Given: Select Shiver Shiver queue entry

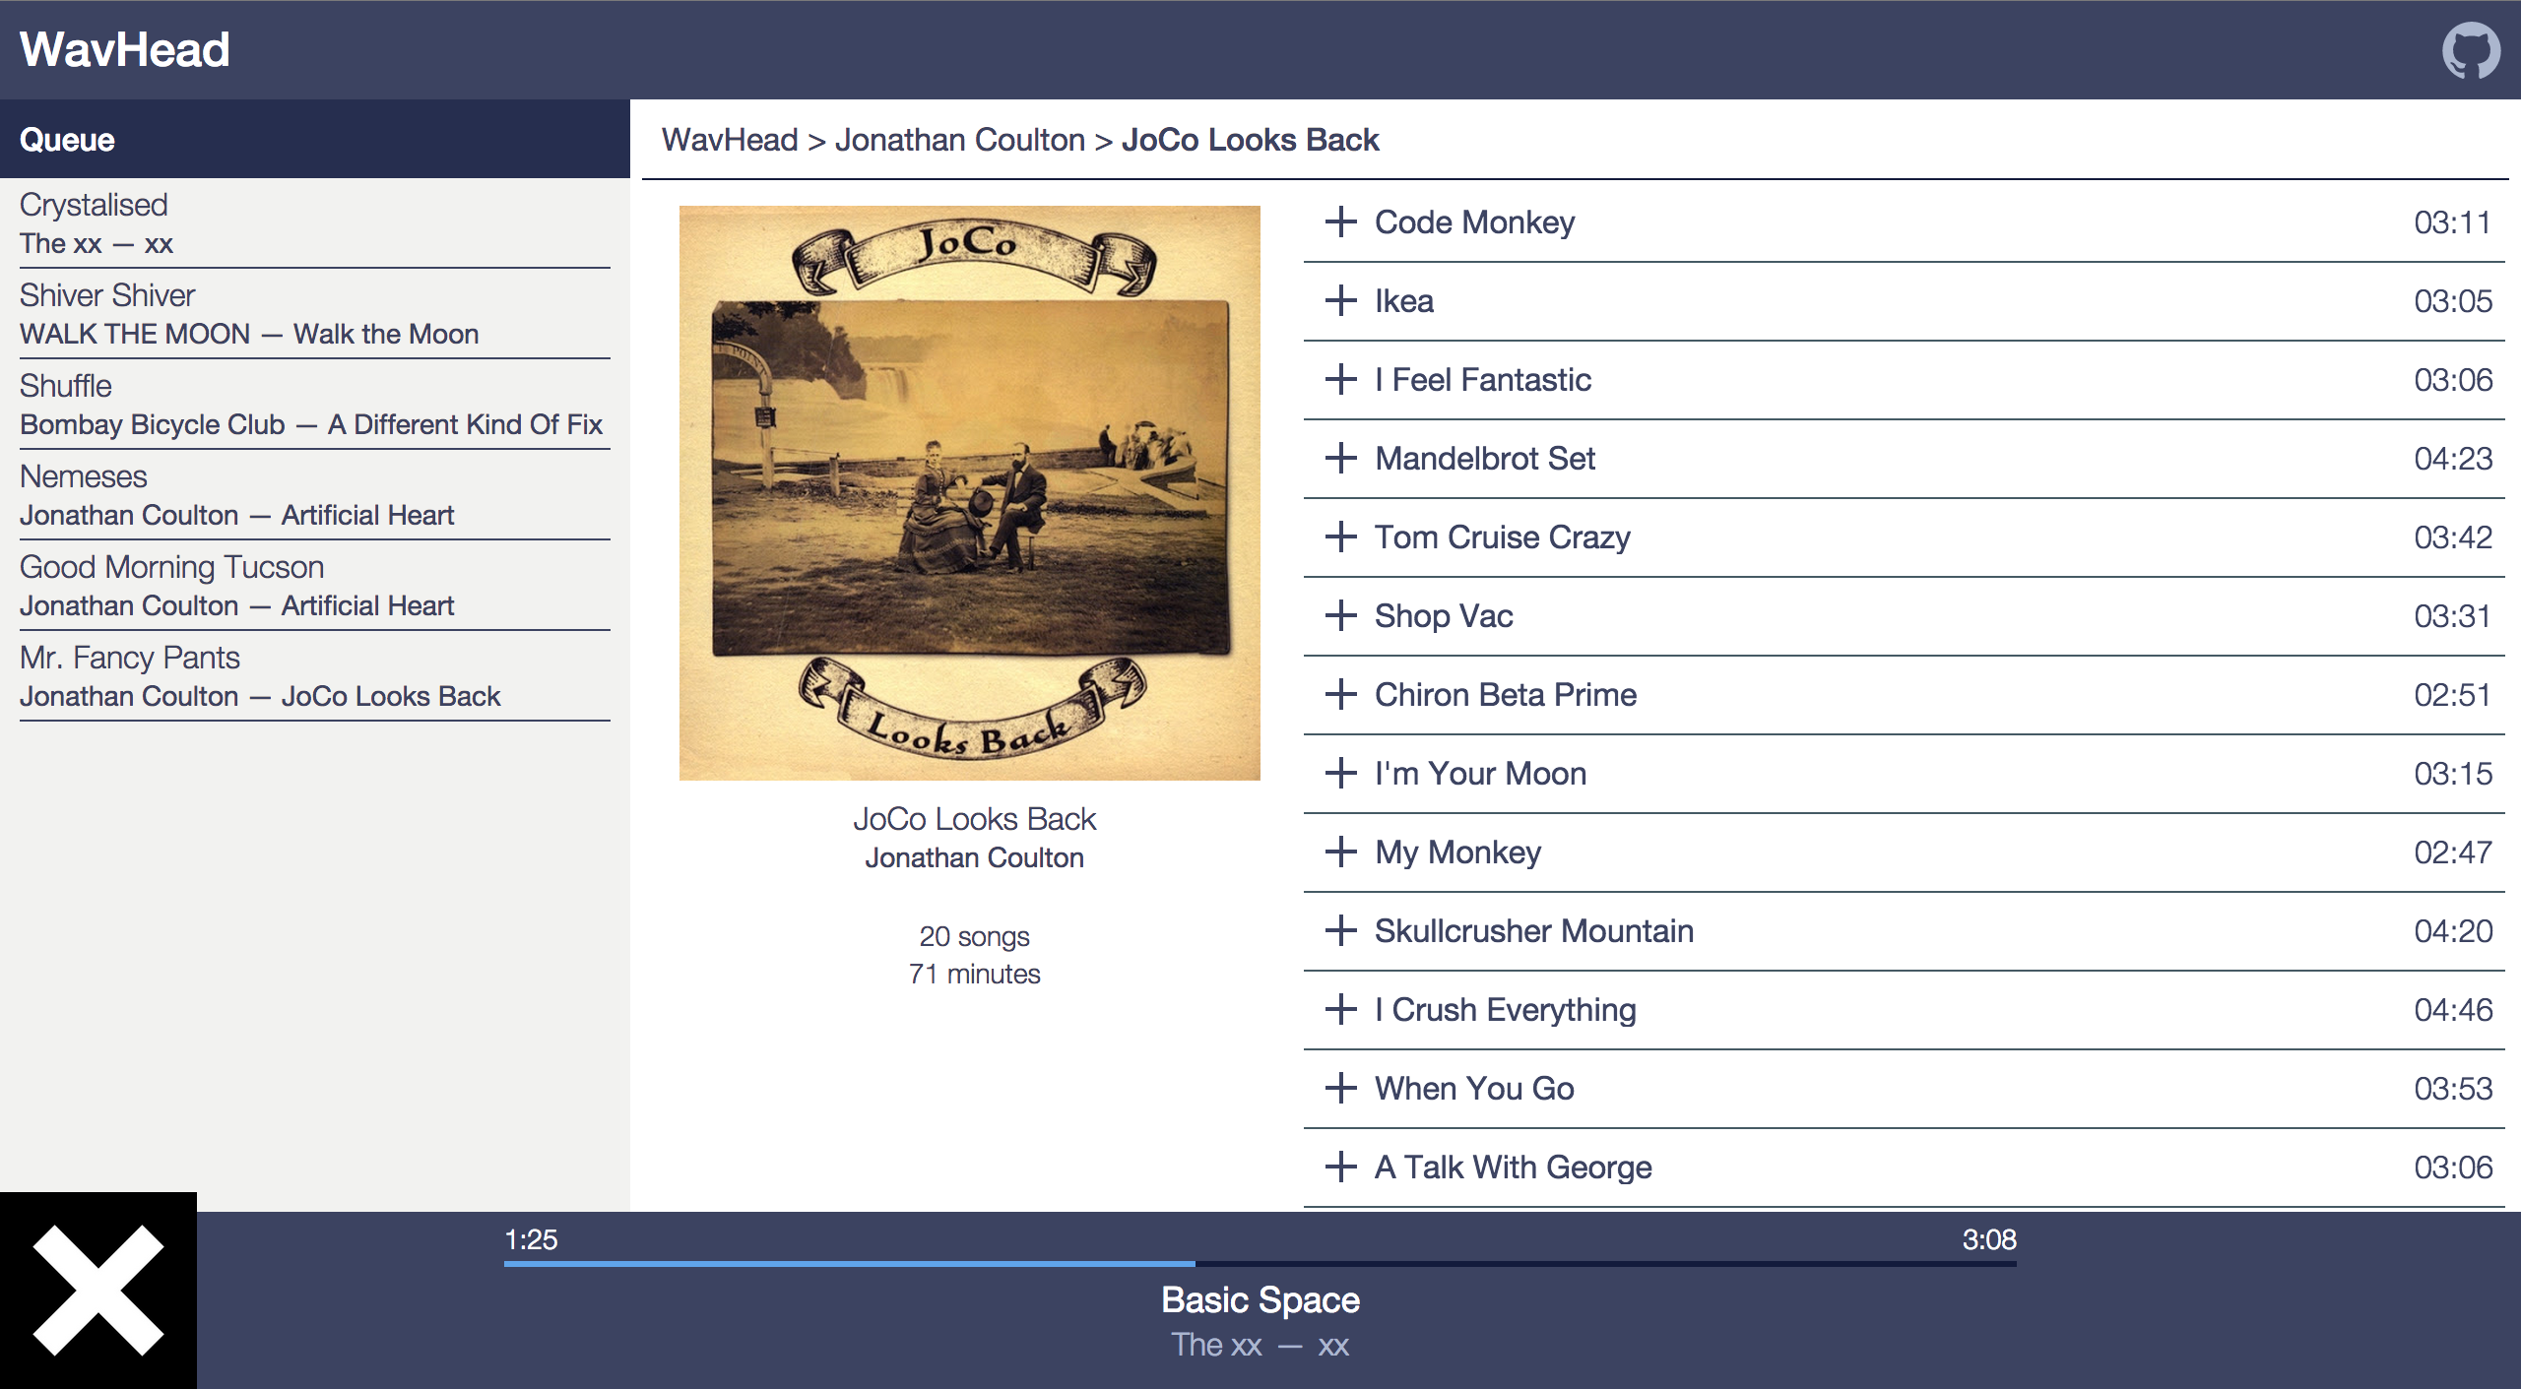Looking at the screenshot, I should coord(107,295).
